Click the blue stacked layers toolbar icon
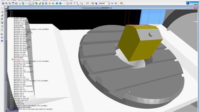This screenshot has width=199, height=112. [x=46, y=3]
